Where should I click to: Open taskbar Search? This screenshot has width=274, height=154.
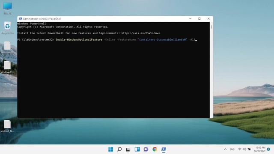coord(119,149)
